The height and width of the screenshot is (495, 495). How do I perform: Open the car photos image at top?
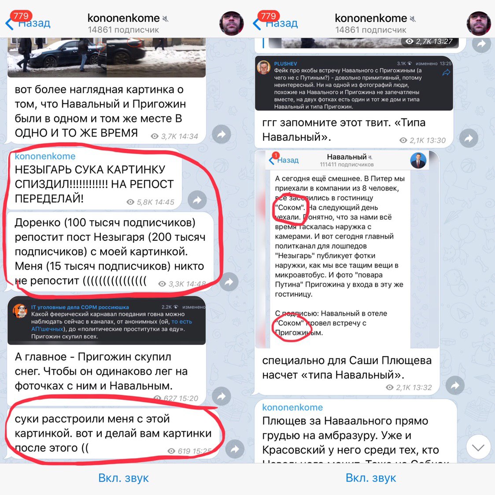(107, 57)
